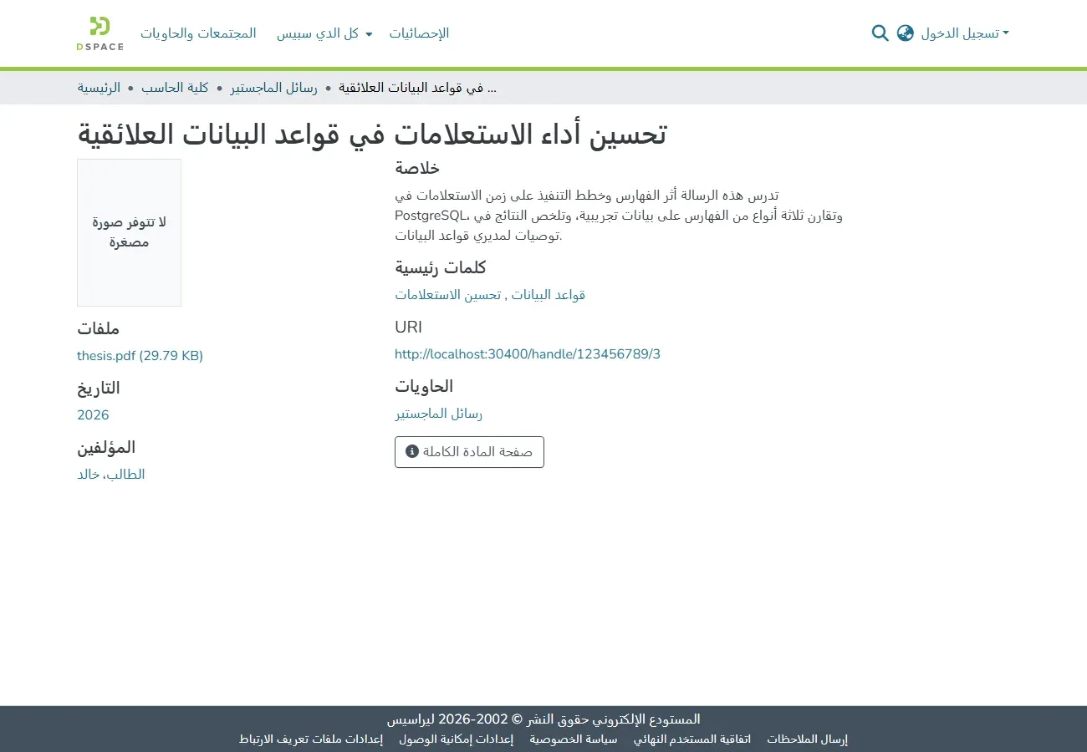
Task: Click the المؤلفين heading
Action: click(x=106, y=447)
